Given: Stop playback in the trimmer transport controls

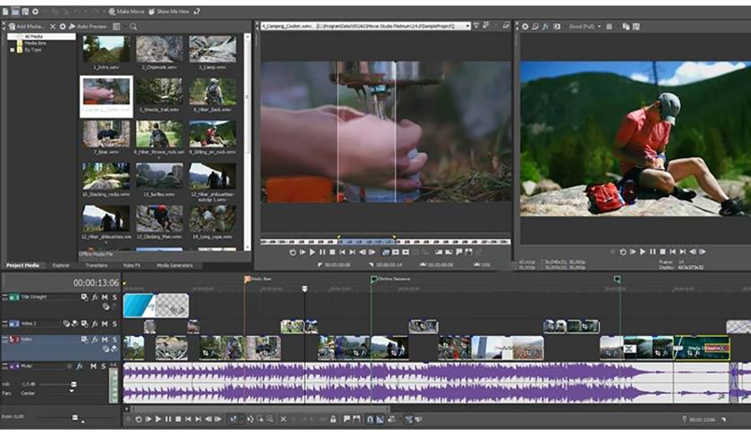Looking at the screenshot, I should pyautogui.click(x=332, y=252).
